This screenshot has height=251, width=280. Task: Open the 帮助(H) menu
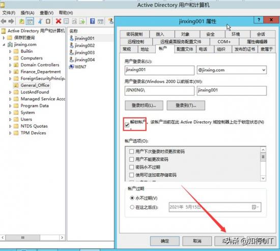click(66, 13)
